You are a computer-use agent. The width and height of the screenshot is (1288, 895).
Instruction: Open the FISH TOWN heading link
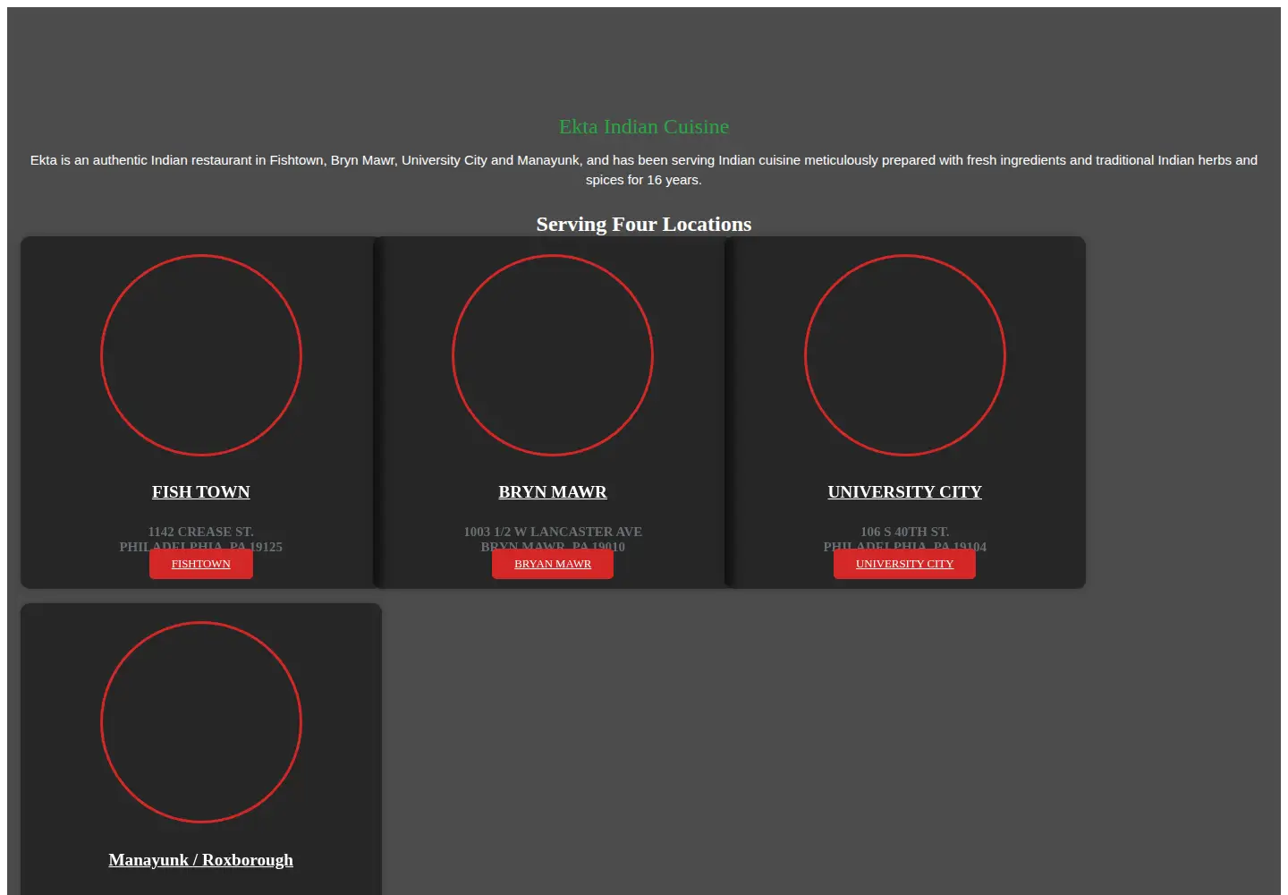tap(200, 491)
